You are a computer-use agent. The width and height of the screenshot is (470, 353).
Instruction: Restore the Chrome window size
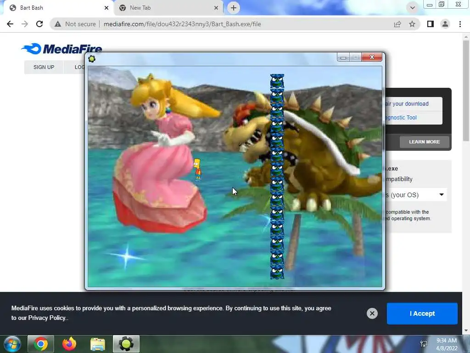(441, 4)
